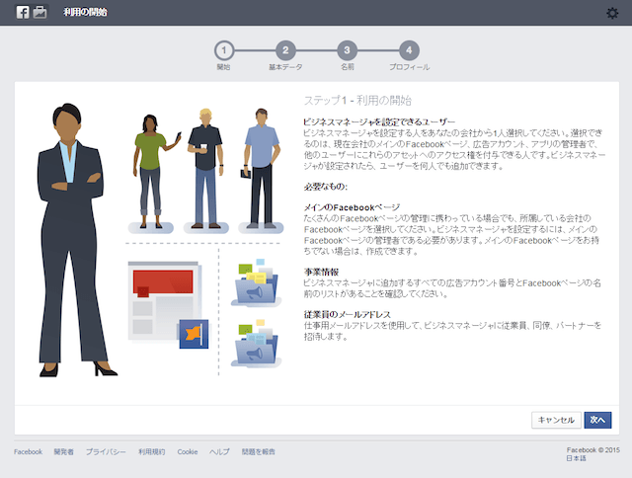Image resolution: width=632 pixels, height=478 pixels.
Task: Click the blond man in dark shirt illustration
Action: click(x=205, y=169)
